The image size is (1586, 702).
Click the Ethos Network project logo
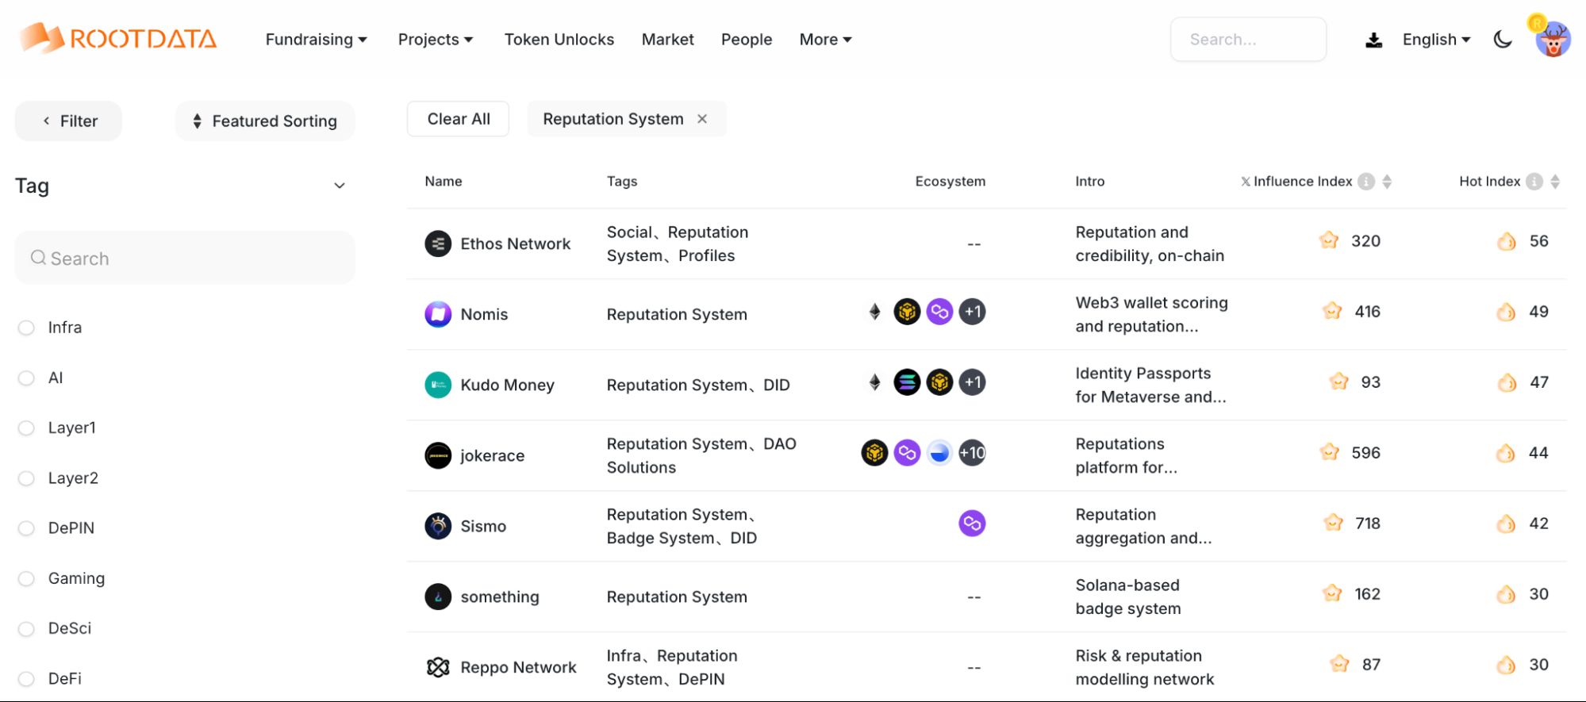point(438,244)
